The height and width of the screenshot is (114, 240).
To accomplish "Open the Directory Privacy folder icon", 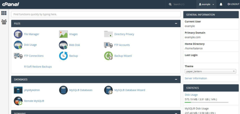I will click(108, 34).
